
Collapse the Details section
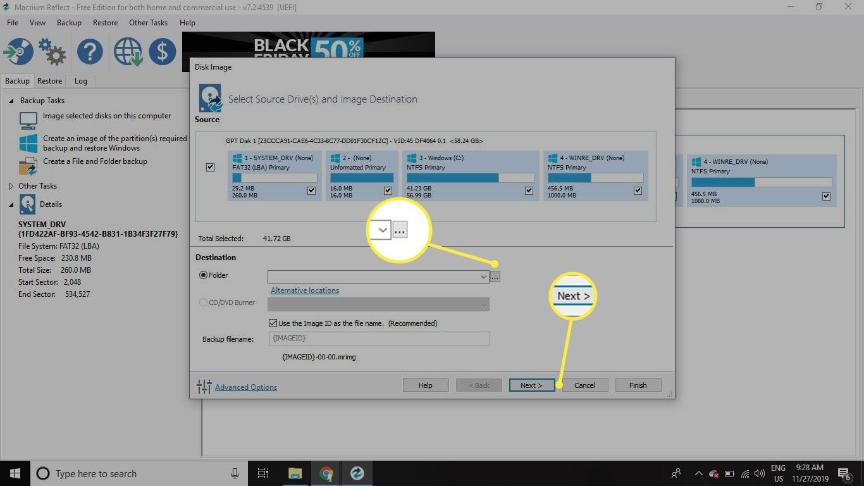click(11, 204)
